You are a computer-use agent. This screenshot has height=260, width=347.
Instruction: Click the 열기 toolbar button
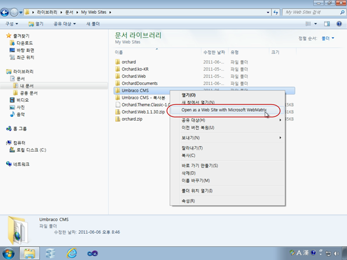coord(36,24)
